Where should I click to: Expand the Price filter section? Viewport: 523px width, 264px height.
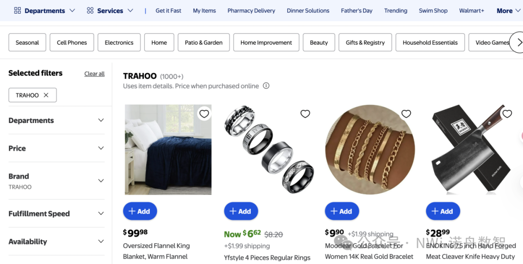(56, 148)
